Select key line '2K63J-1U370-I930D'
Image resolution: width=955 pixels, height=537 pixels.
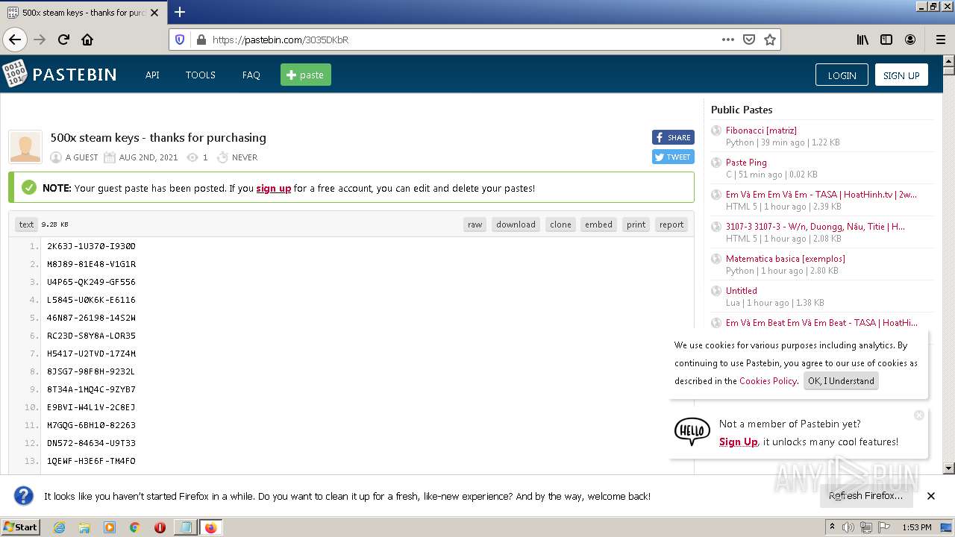pos(91,246)
